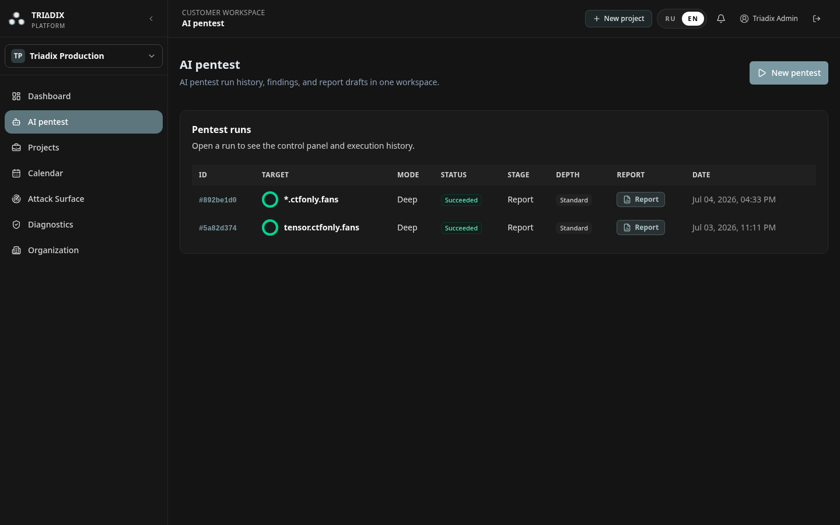The width and height of the screenshot is (840, 525).
Task: Click the DEPTH column header
Action: pyautogui.click(x=568, y=175)
